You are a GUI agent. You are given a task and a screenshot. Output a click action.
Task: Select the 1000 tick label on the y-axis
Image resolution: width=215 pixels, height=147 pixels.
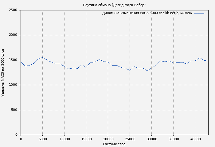click(x=13, y=85)
